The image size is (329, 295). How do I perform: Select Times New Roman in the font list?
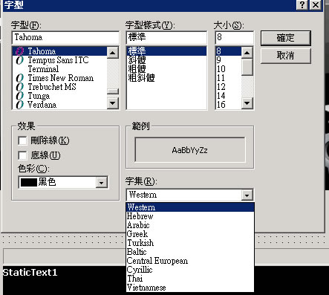59,78
